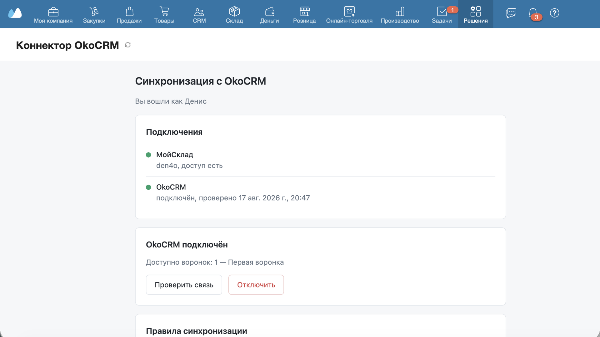Viewport: 600px width, 337px height.
Task: Click the text 'Вы вошли как Денис'
Action: coord(171,101)
